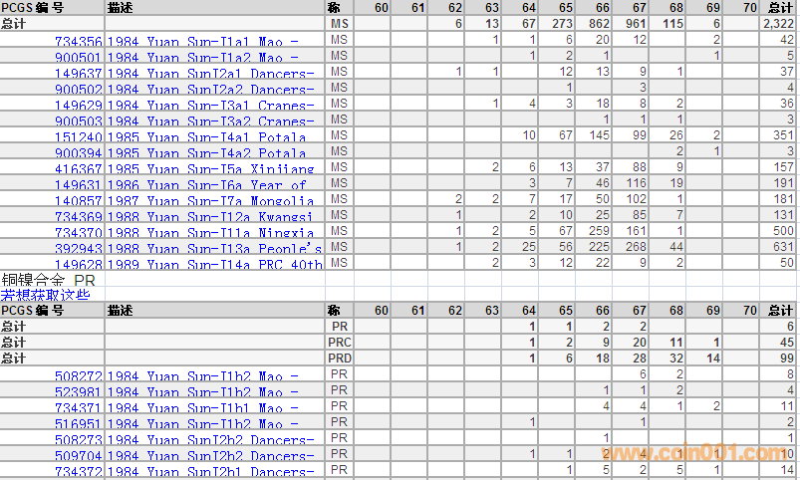This screenshot has height=480, width=800.
Task: Click the PCGS 编号 header in top table
Action: point(32,8)
